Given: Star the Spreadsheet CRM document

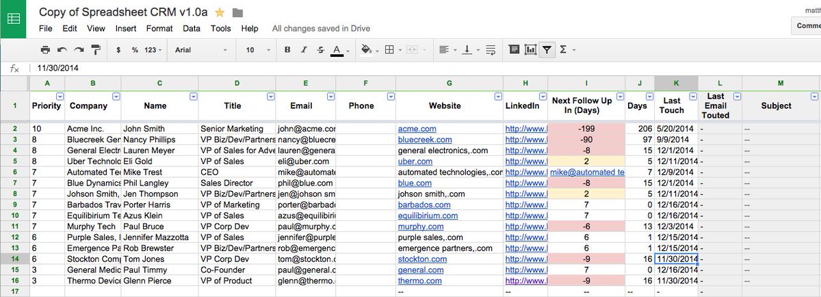Looking at the screenshot, I should click(x=220, y=12).
